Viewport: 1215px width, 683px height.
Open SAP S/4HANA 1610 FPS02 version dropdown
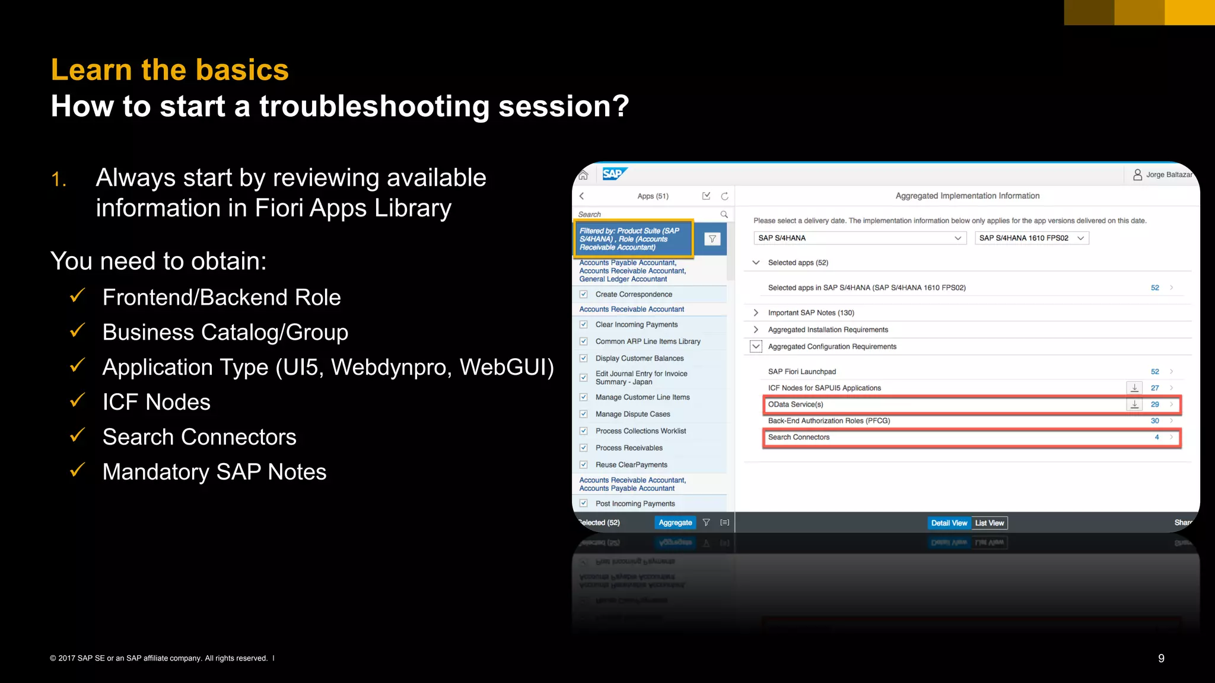1032,238
